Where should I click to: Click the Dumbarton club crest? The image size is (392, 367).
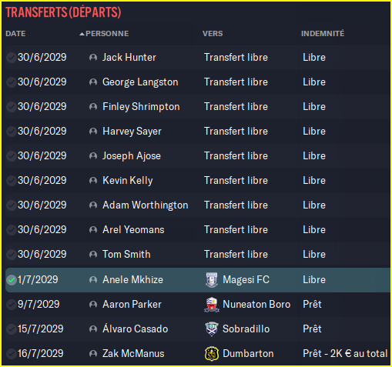pyautogui.click(x=212, y=354)
